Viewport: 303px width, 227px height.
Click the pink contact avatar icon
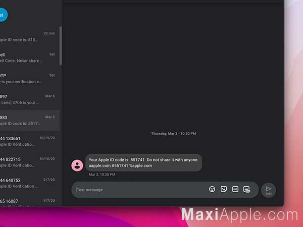[77, 165]
